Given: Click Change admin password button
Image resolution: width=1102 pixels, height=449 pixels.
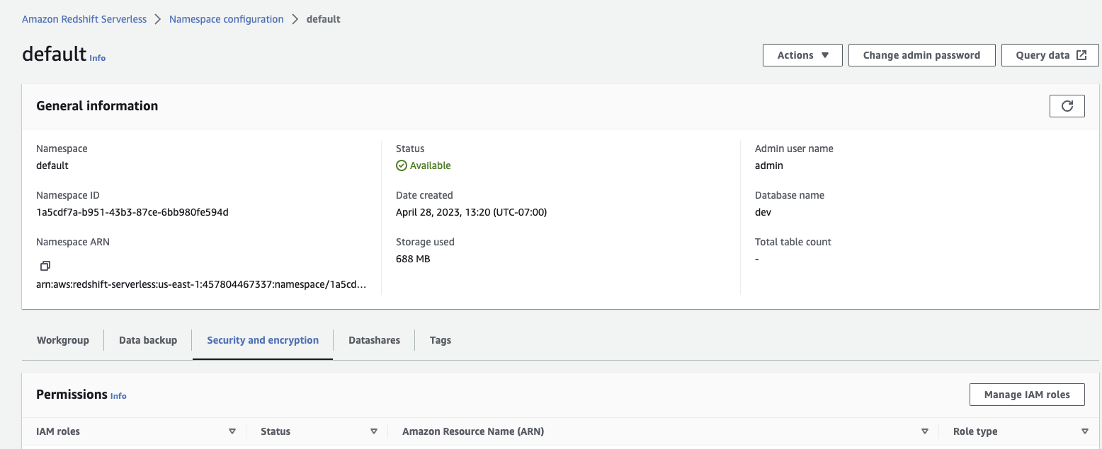Looking at the screenshot, I should pyautogui.click(x=921, y=55).
